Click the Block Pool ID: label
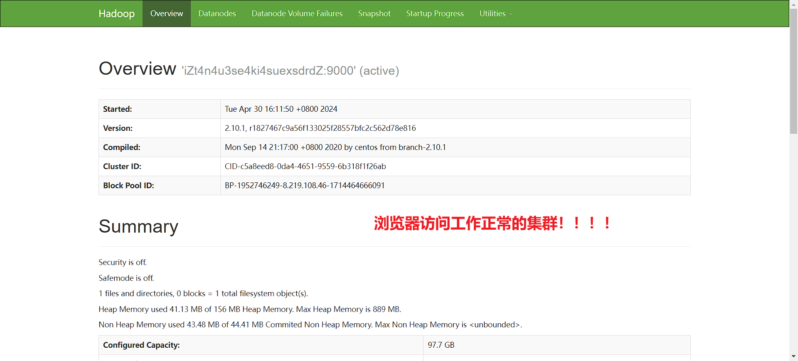This screenshot has height=361, width=798. coord(128,185)
